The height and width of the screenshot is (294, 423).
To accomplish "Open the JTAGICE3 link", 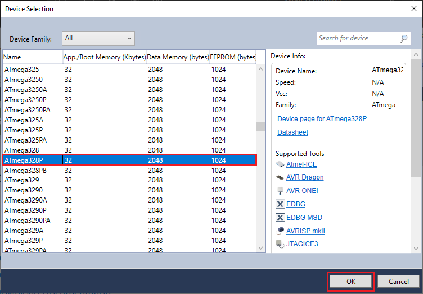I will [x=302, y=244].
